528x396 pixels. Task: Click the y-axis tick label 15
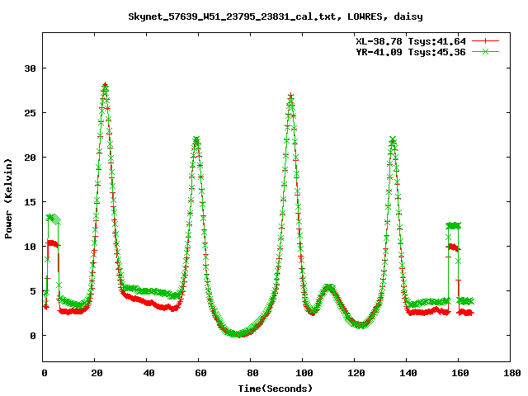coord(30,202)
